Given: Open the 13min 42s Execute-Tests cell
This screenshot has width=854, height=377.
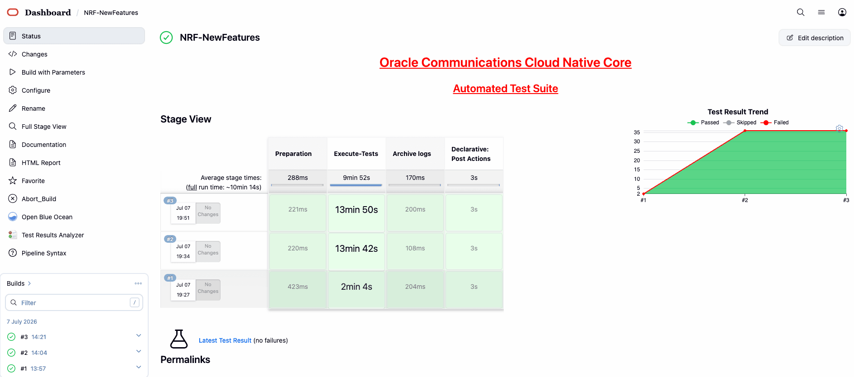Looking at the screenshot, I should click(x=357, y=251).
